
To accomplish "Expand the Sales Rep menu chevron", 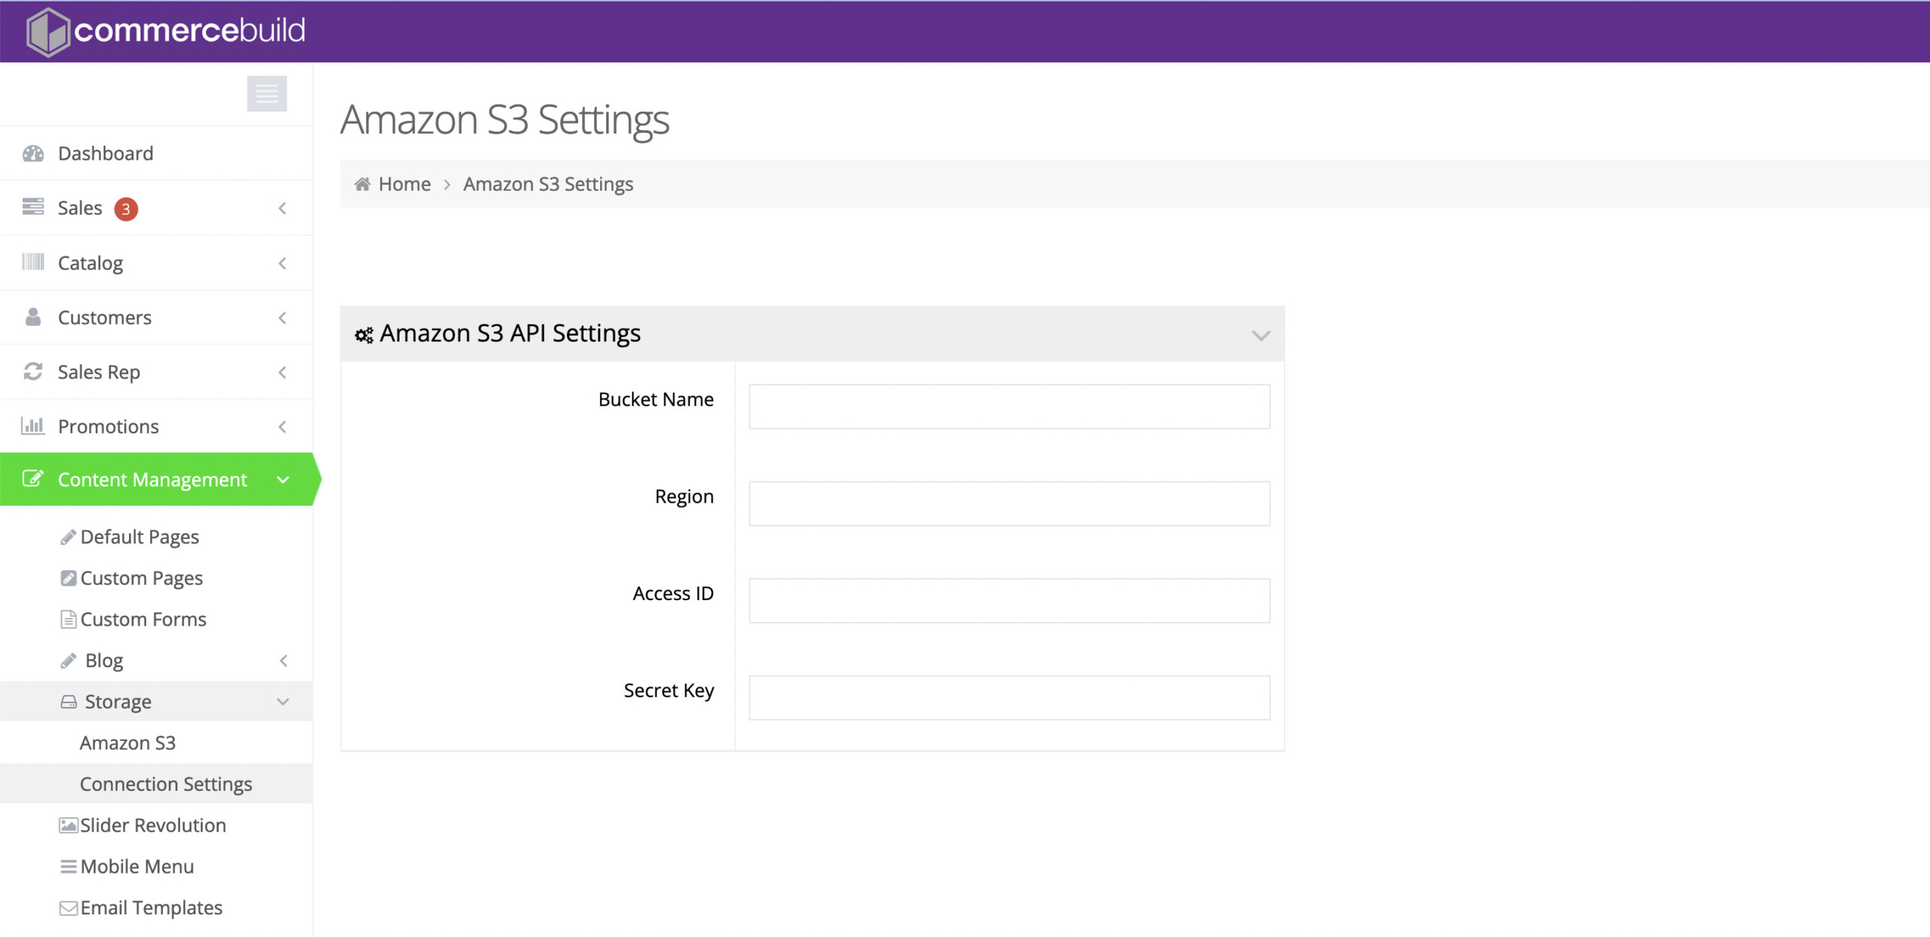I will (x=283, y=372).
